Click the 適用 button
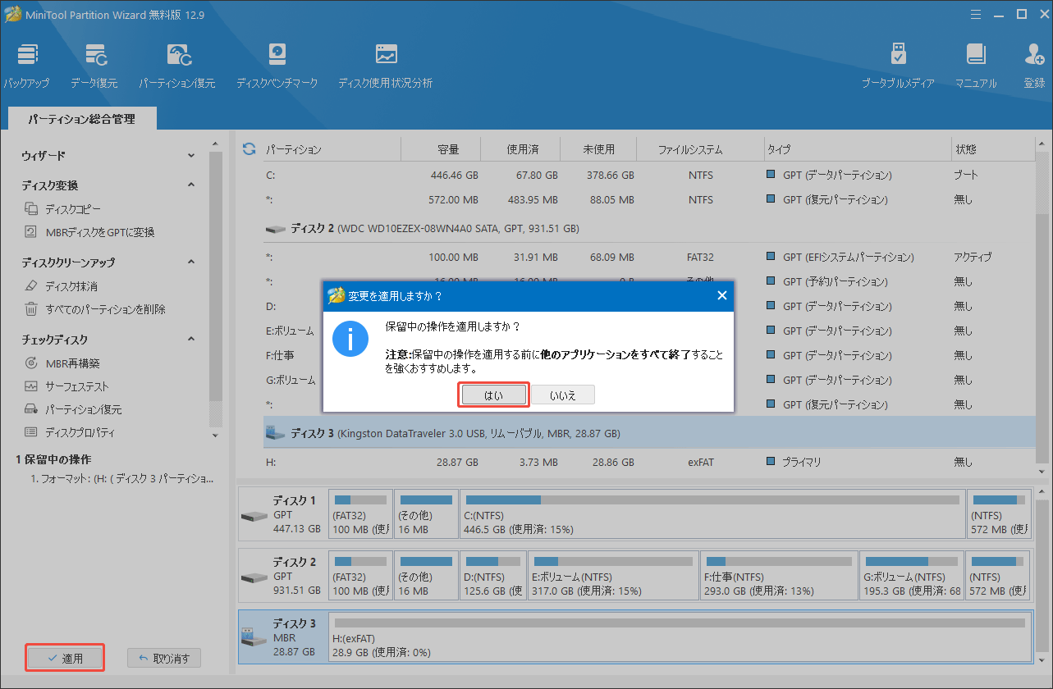This screenshot has height=689, width=1053. click(x=65, y=658)
